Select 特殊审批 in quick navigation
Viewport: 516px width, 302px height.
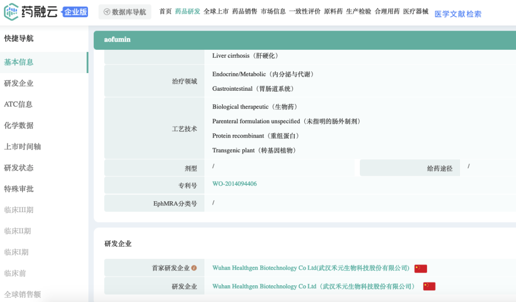point(19,189)
